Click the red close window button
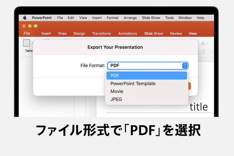Viewport: 234px width, 156px height. pyautogui.click(x=24, y=26)
